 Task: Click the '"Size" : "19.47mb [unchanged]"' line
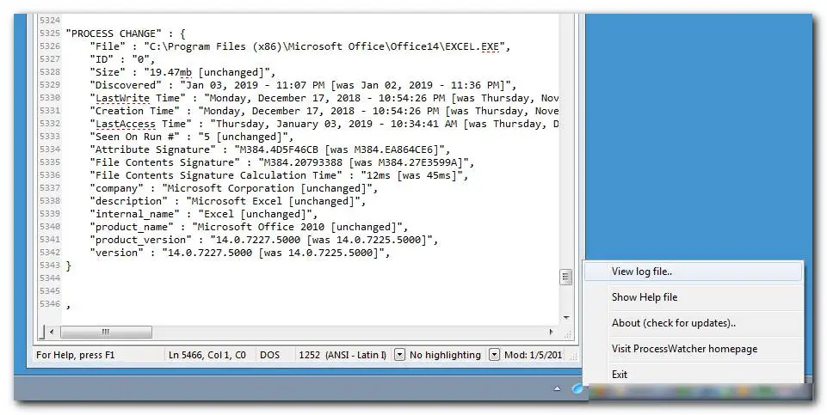(x=182, y=72)
